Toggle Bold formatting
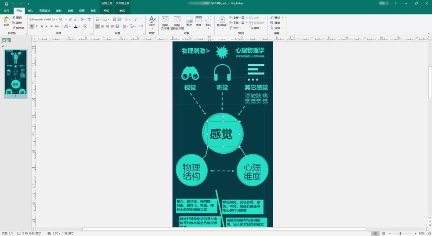This screenshot has width=432, height=236. point(32,26)
